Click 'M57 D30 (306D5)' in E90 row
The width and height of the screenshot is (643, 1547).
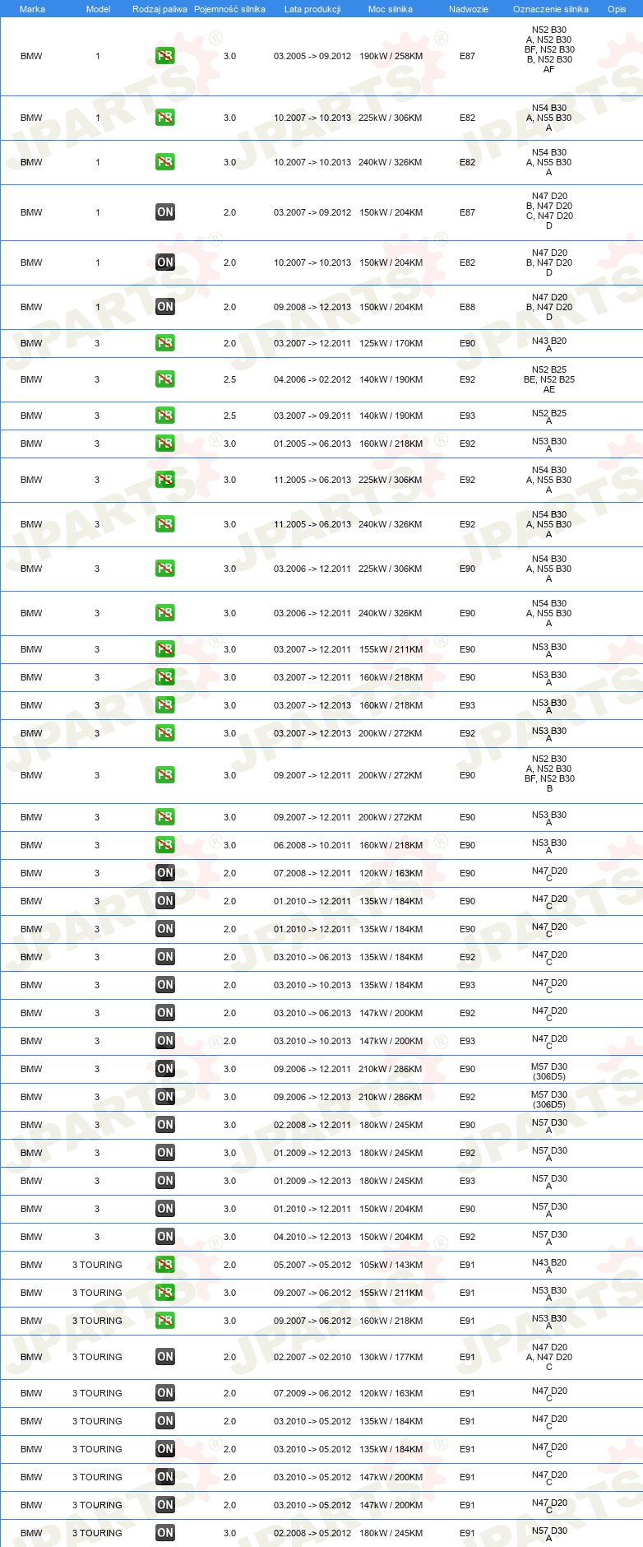[x=549, y=1071]
